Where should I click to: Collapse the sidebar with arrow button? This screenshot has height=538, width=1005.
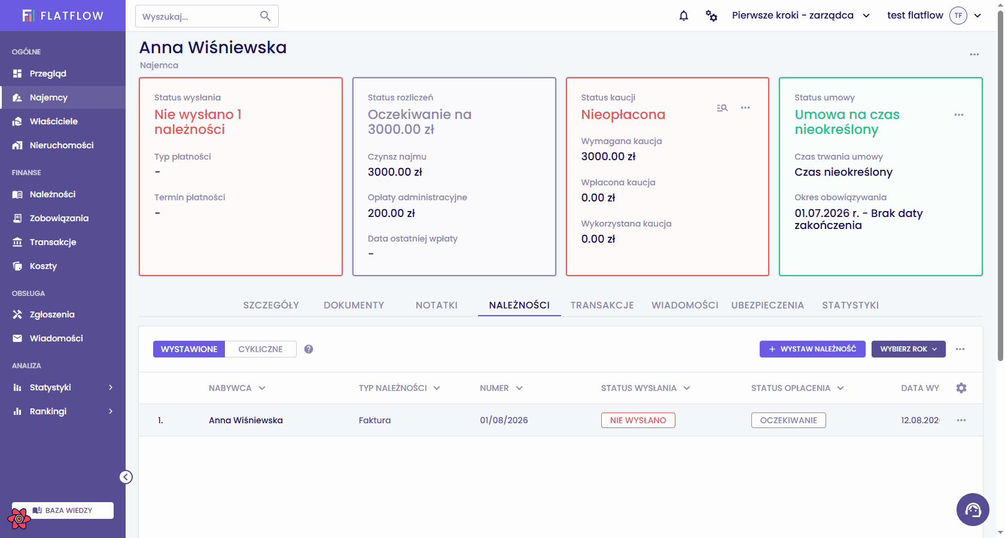pyautogui.click(x=126, y=477)
